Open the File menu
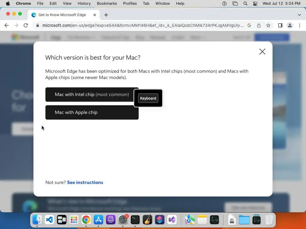Viewport: 306px width, 229px height. click(40, 4)
